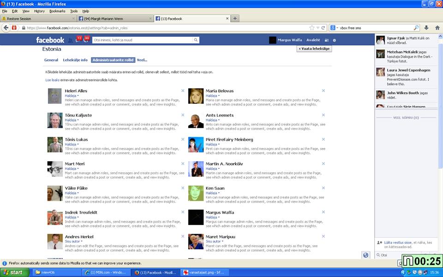443x277 pixels.
Task: Open the History menu
Action: tap(39, 11)
